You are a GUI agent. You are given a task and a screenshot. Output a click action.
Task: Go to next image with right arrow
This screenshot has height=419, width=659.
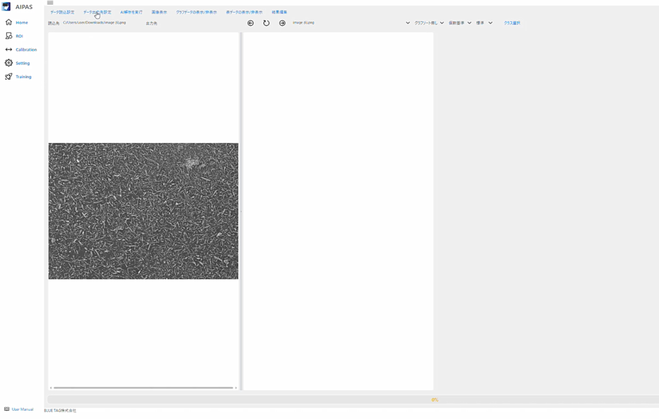point(282,23)
